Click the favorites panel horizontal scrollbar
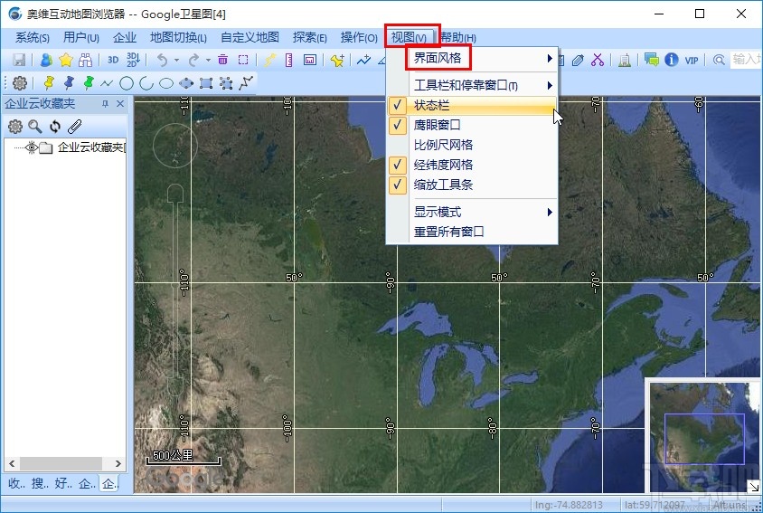 pos(65,463)
